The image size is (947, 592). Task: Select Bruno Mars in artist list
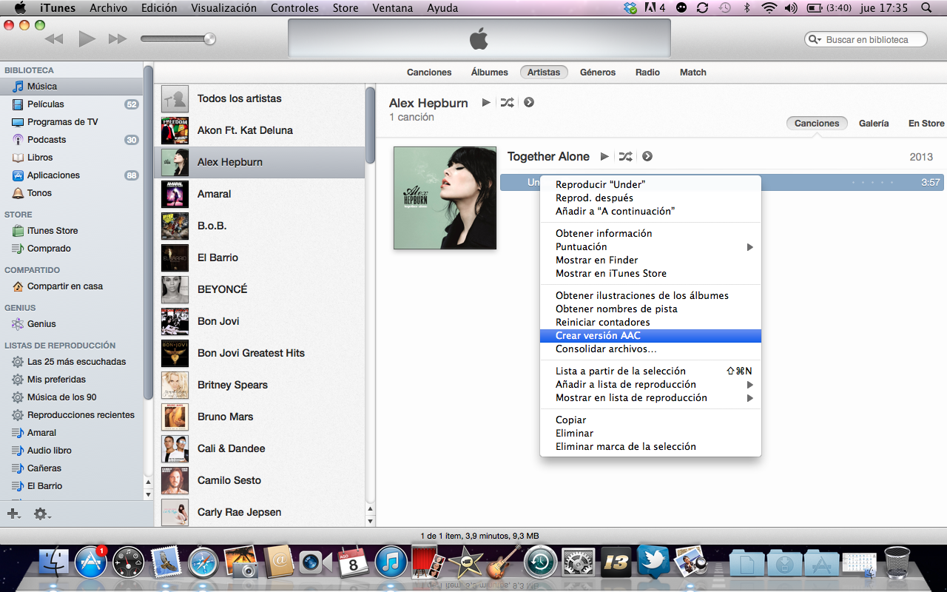260,417
